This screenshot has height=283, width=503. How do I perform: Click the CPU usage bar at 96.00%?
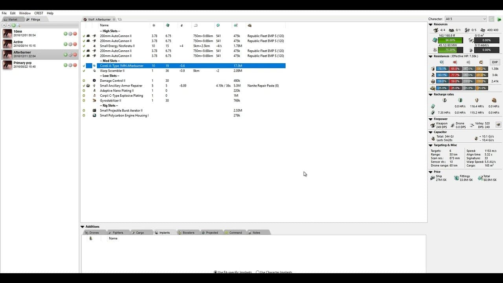tap(450, 40)
